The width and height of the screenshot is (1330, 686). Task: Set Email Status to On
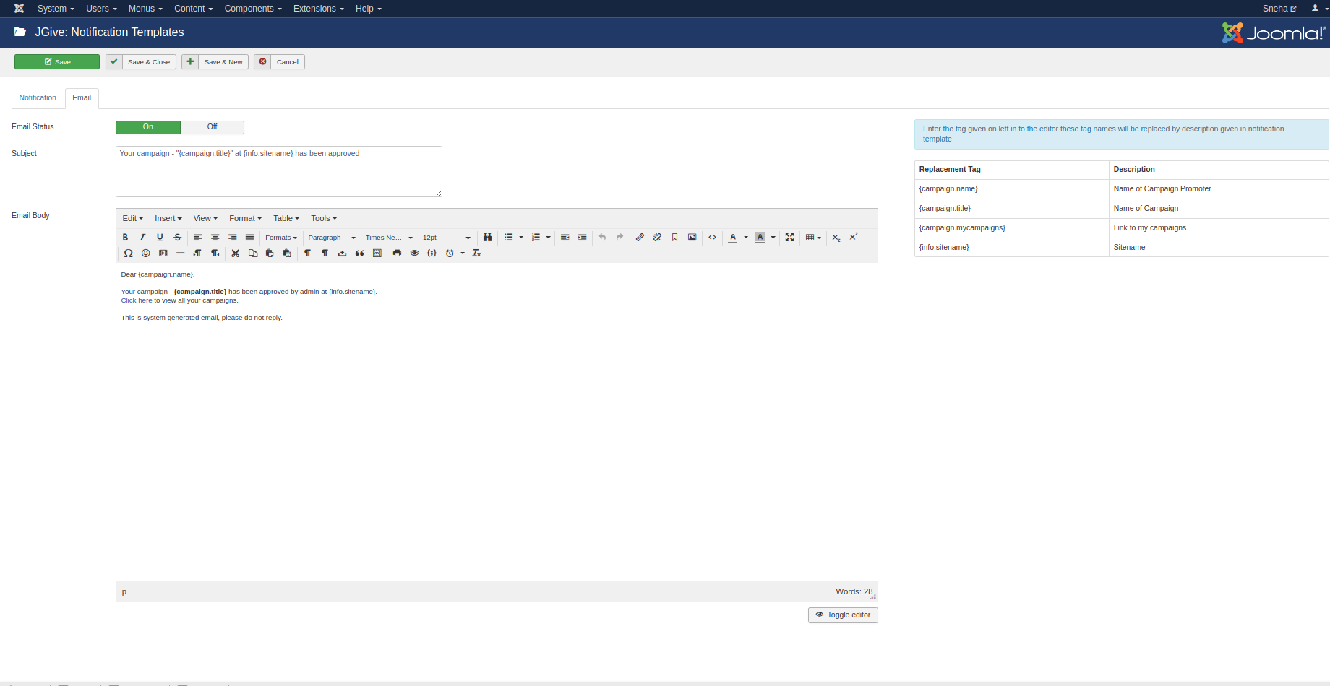point(148,127)
